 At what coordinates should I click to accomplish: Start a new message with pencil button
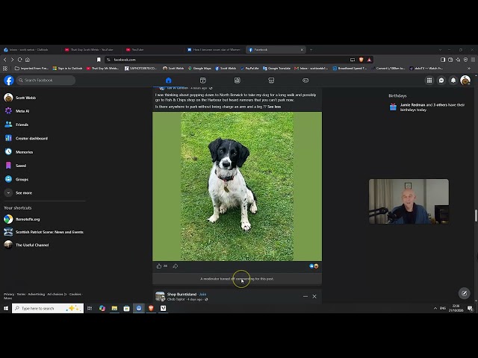point(464,293)
